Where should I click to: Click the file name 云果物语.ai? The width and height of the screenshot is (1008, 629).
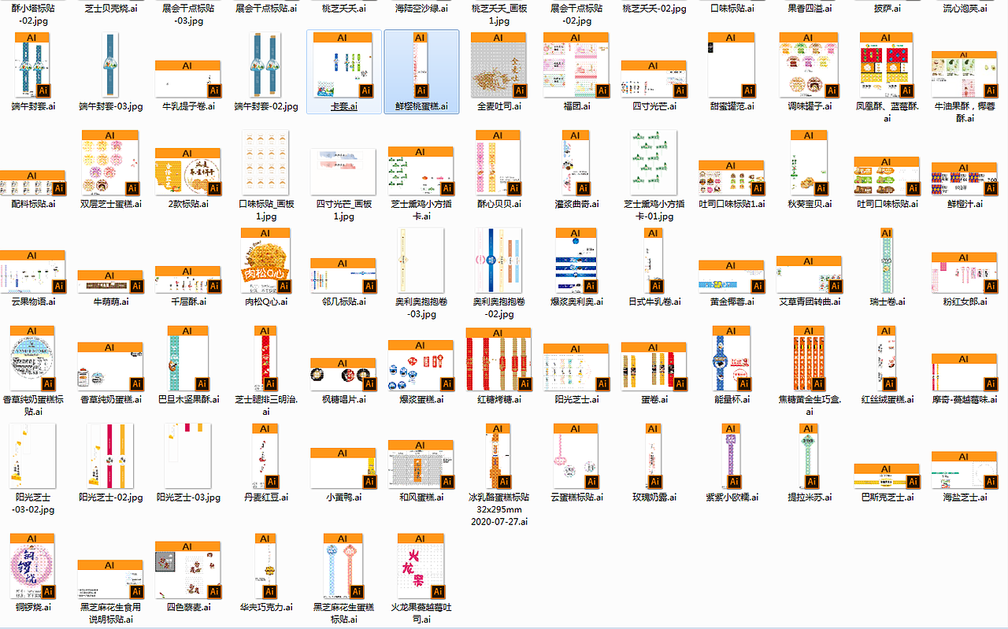click(x=32, y=301)
